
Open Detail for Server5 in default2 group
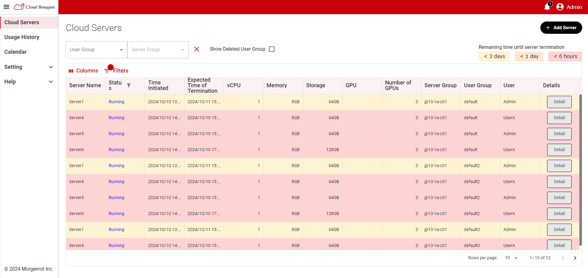point(559,198)
